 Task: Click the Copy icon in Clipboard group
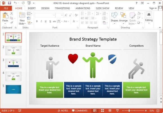click(11, 18)
